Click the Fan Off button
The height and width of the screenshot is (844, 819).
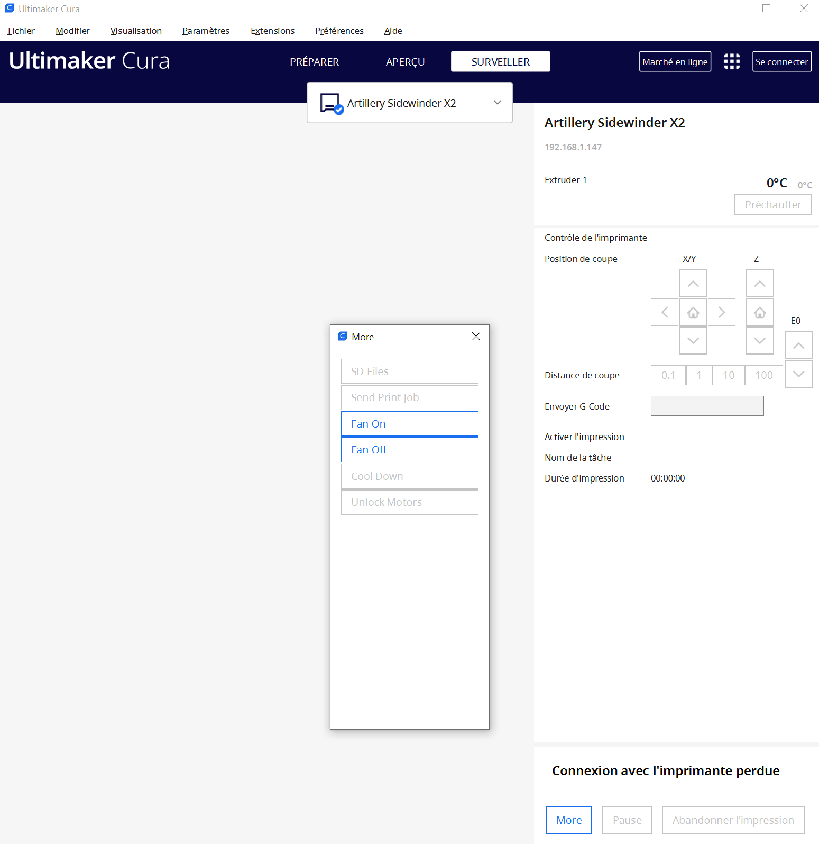click(409, 450)
